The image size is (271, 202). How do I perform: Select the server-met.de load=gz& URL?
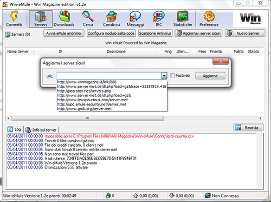(x=112, y=95)
